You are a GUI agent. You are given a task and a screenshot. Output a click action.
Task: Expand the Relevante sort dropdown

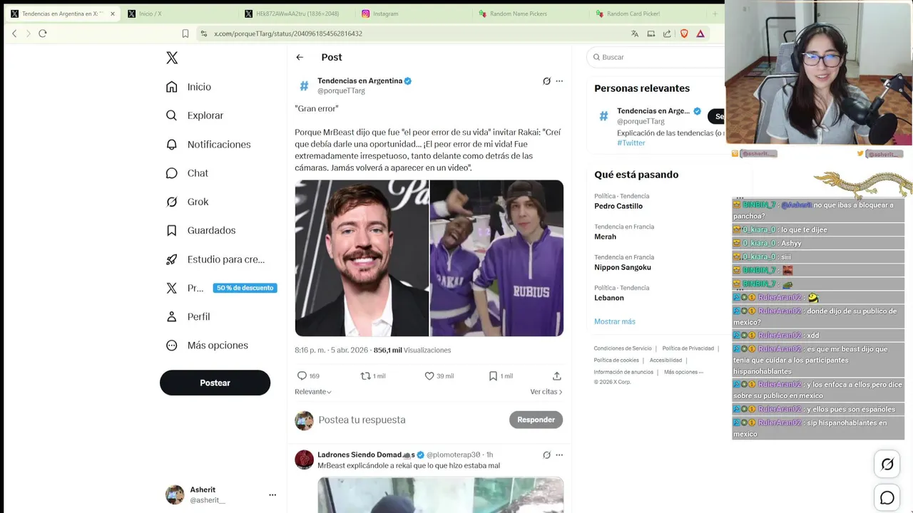(313, 392)
